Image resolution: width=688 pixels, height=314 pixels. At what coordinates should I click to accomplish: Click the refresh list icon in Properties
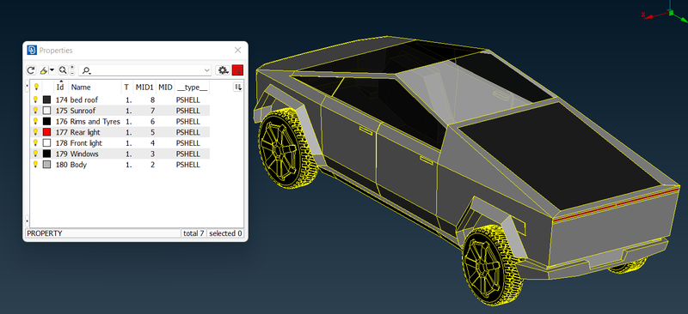[x=31, y=70]
